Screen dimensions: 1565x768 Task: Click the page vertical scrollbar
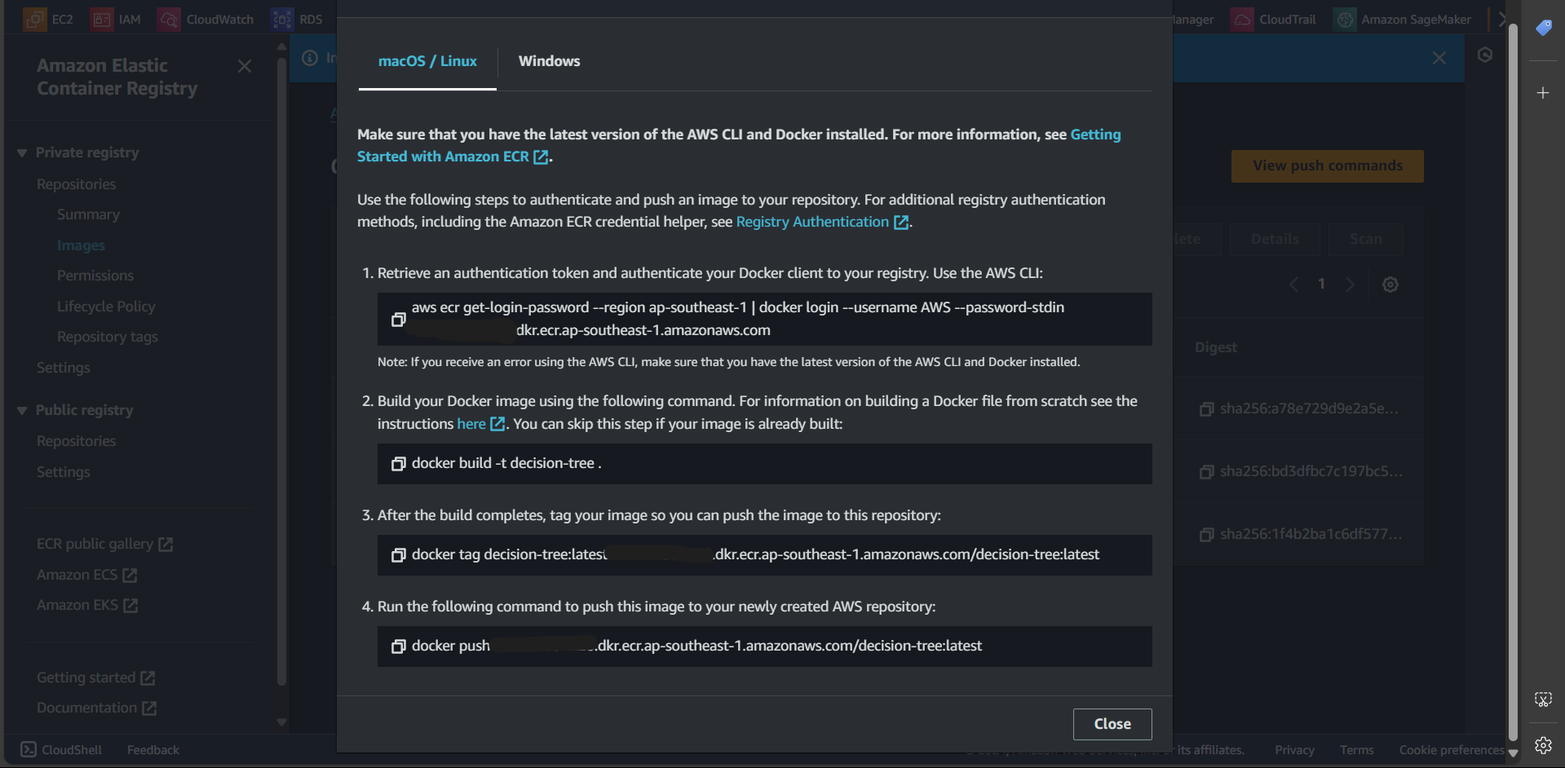pos(1513,383)
